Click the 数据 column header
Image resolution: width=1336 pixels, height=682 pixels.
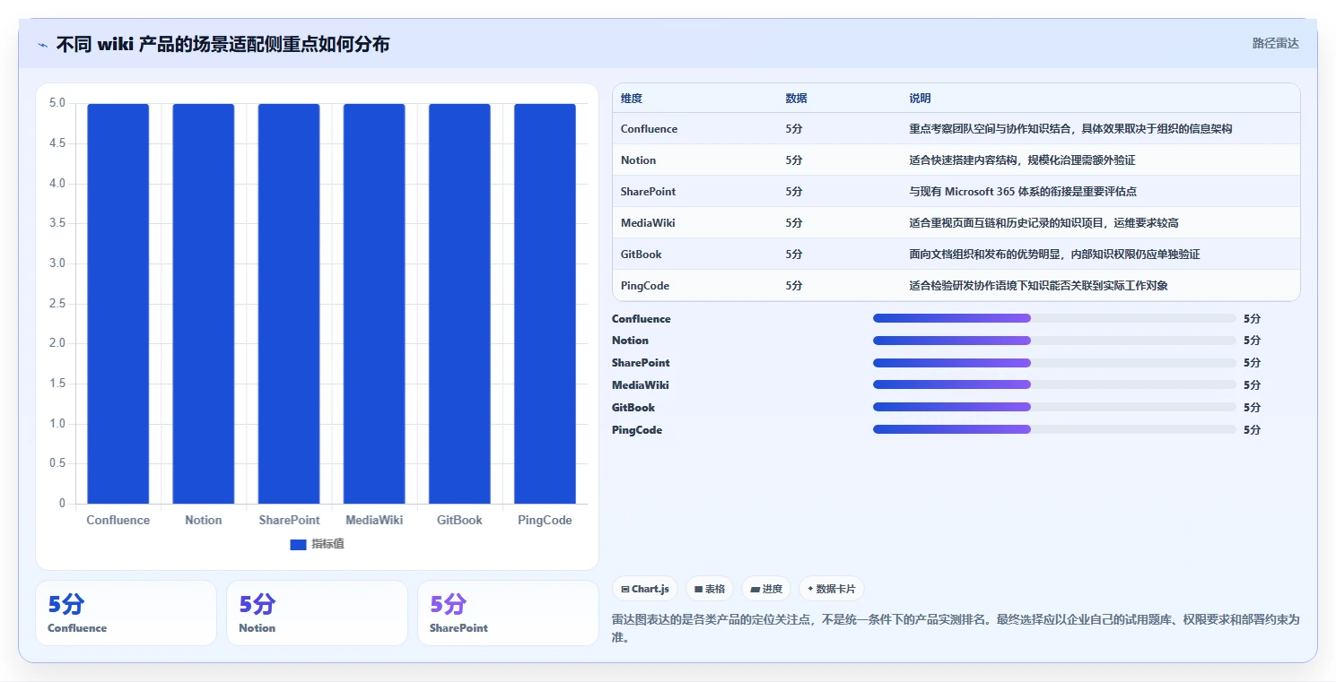[x=796, y=99]
